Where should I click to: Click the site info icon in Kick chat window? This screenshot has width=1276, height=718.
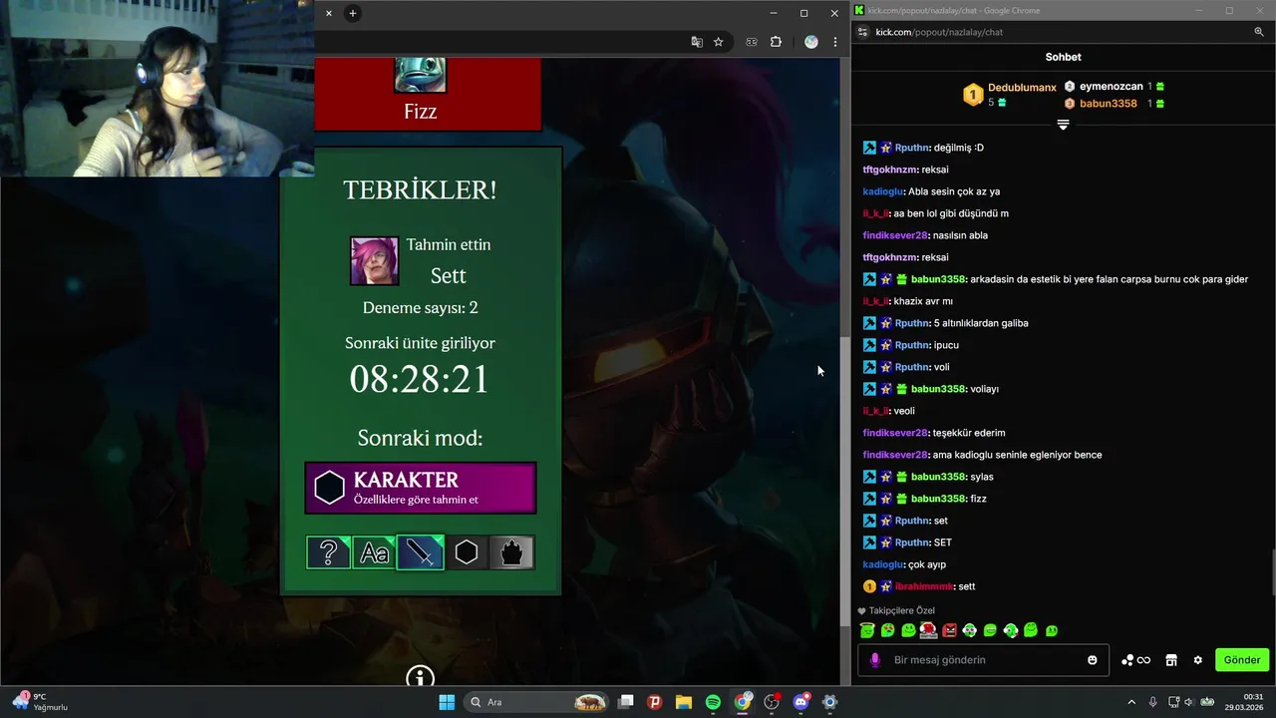click(x=863, y=32)
